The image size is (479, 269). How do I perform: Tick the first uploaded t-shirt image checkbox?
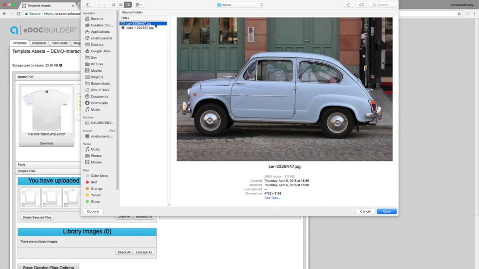(23, 205)
